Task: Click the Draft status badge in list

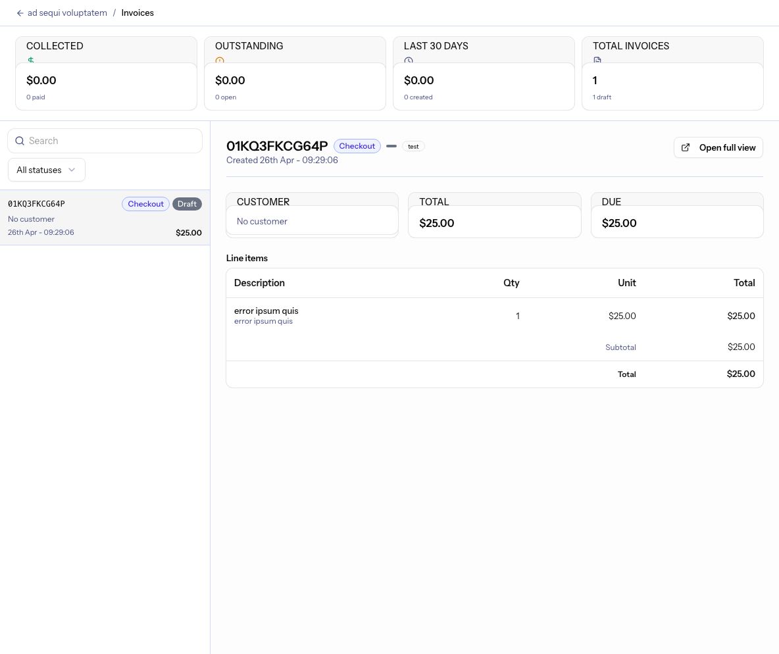Action: click(x=187, y=204)
